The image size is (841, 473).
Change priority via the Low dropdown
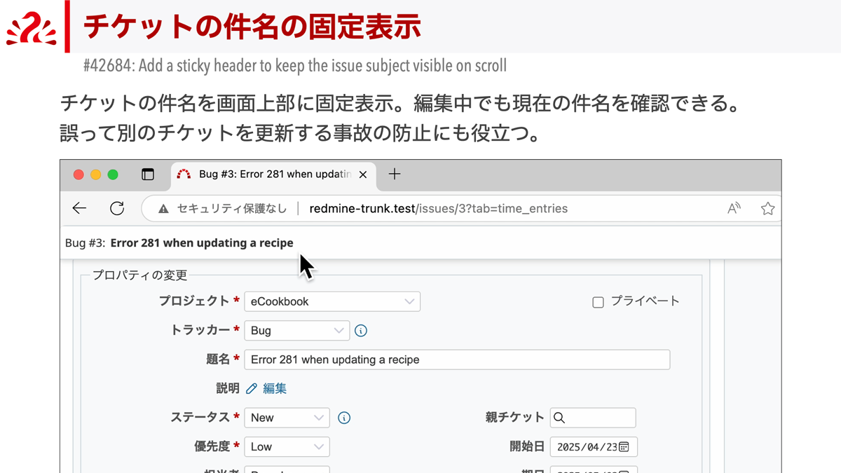pyautogui.click(x=287, y=446)
